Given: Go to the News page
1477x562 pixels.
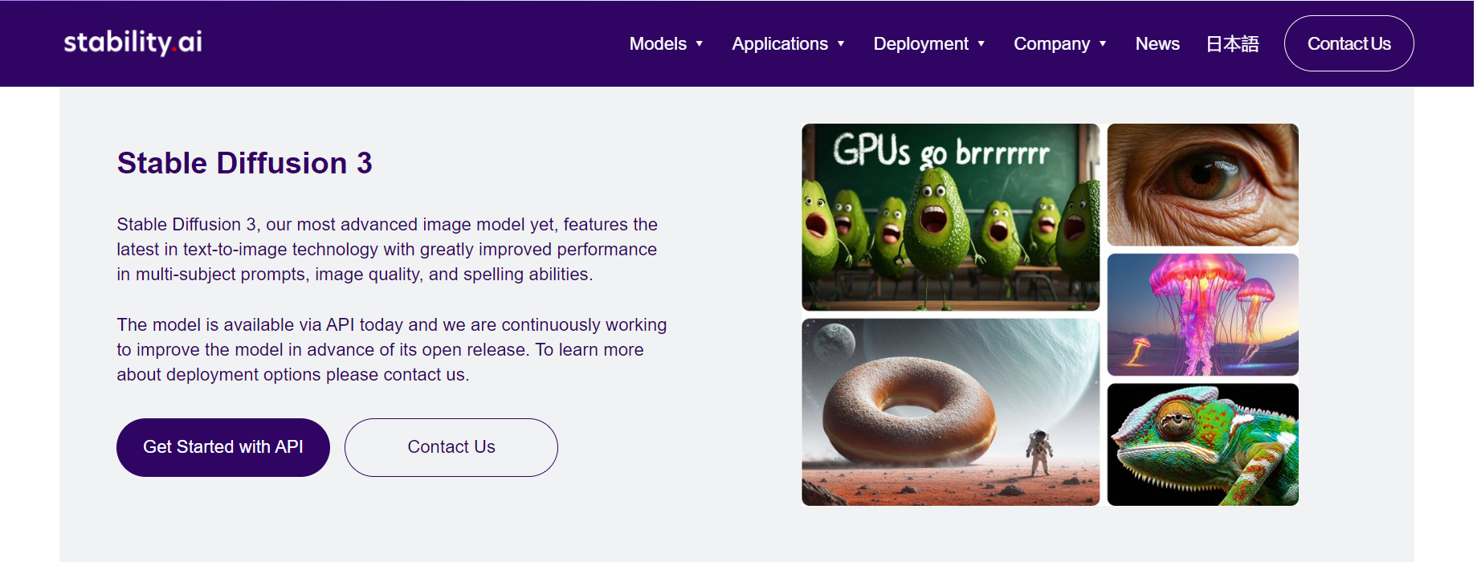Looking at the screenshot, I should click(1157, 44).
